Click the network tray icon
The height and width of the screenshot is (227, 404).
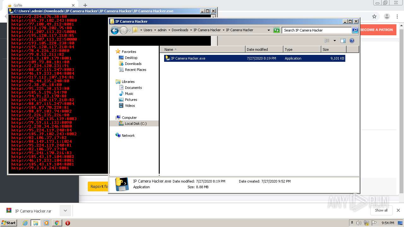pos(366,223)
